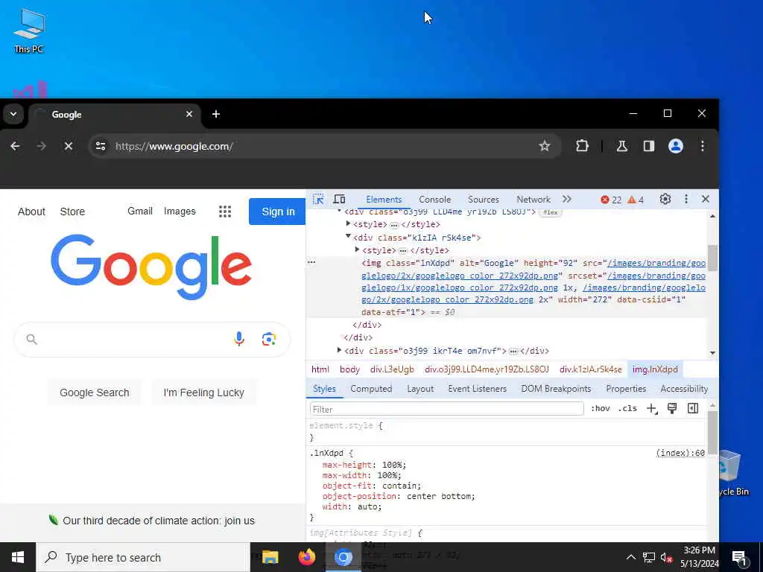Open the (index):60 source link
This screenshot has width=763, height=572.
pos(680,453)
